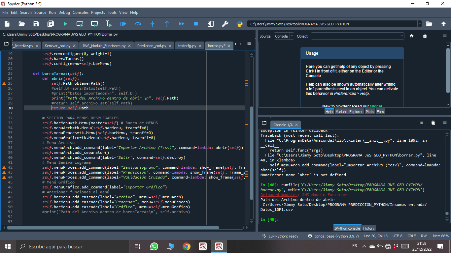Open the Spyder tutorial link
The height and width of the screenshot is (253, 451).
point(376,106)
